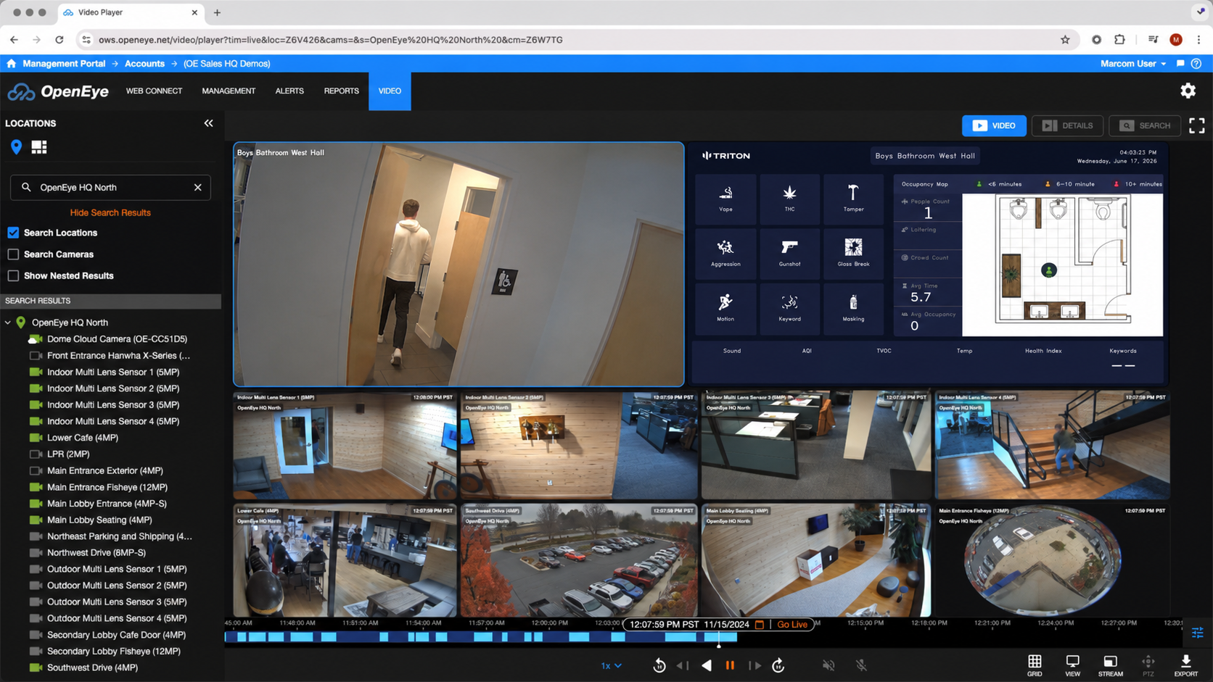Bookmark this page with the star icon
This screenshot has width=1213, height=682.
(1065, 40)
